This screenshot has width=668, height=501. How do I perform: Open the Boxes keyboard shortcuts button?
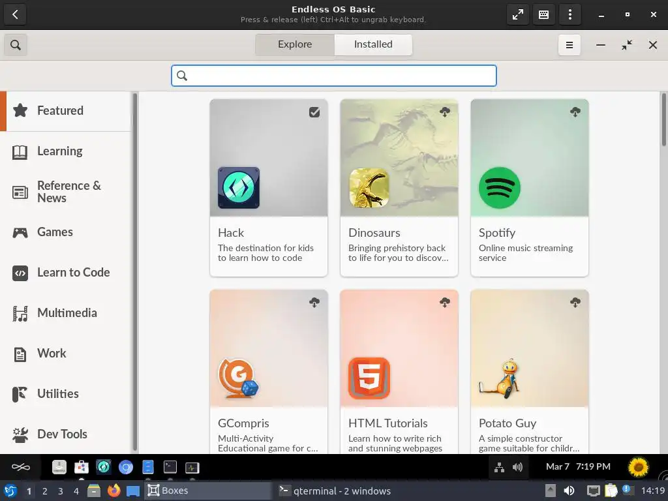(544, 14)
